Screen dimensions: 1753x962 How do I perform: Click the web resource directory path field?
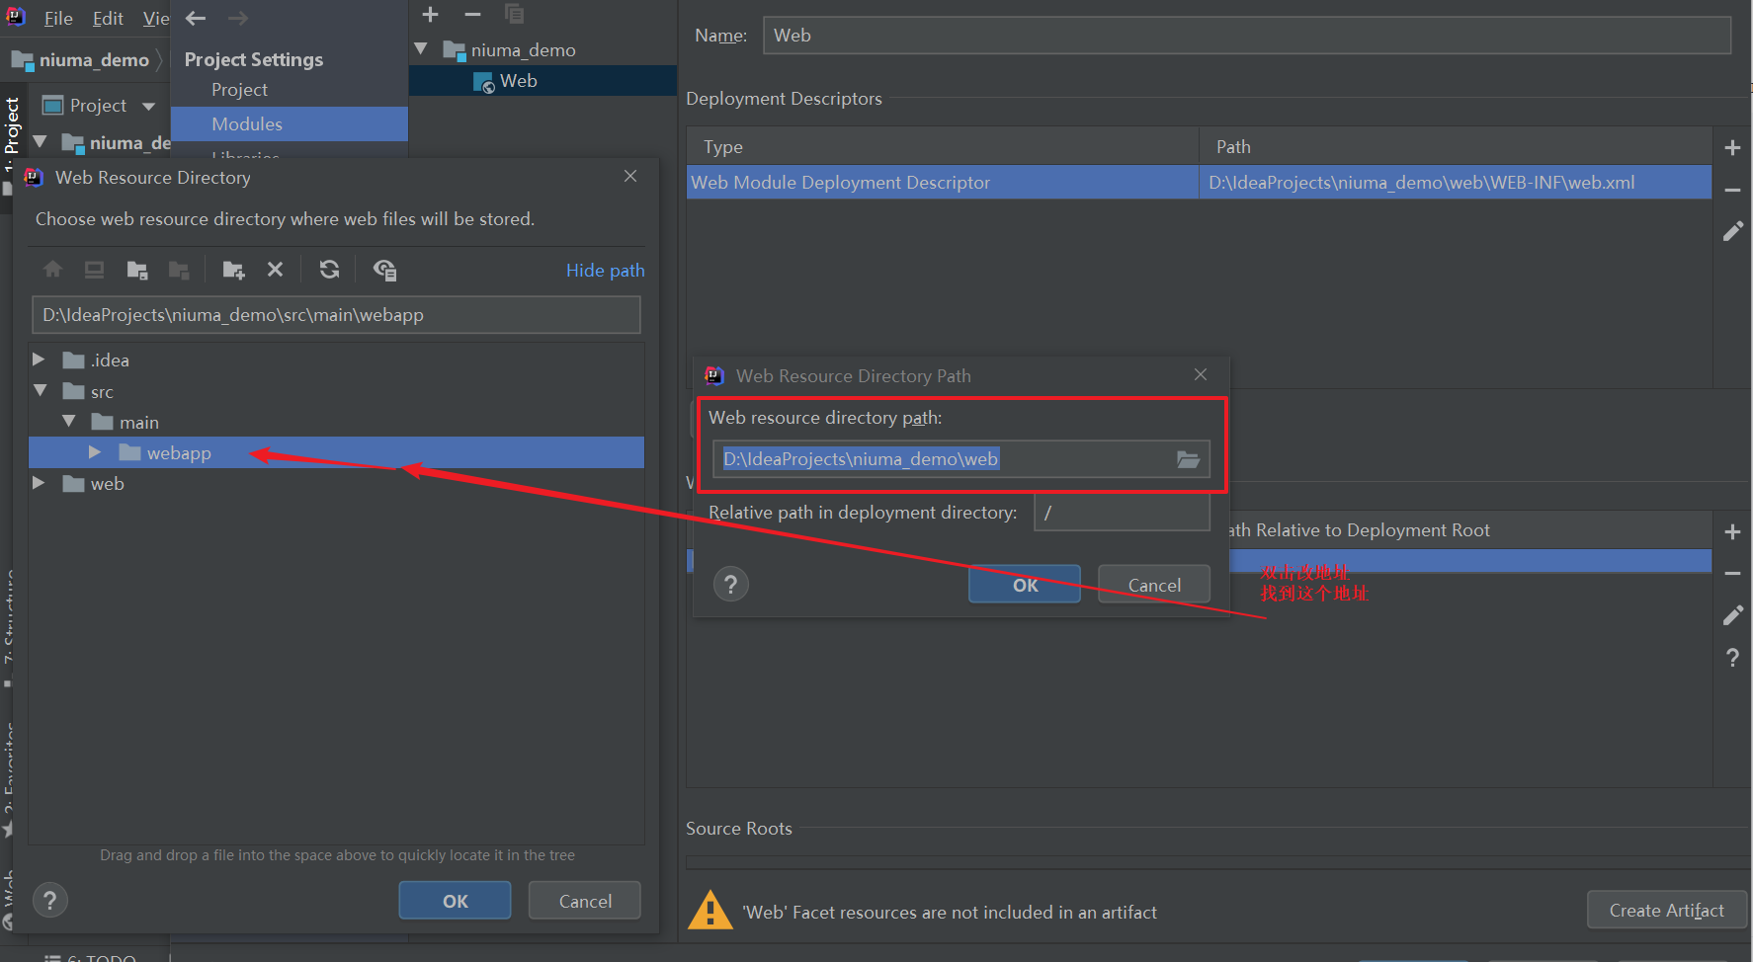(x=960, y=459)
